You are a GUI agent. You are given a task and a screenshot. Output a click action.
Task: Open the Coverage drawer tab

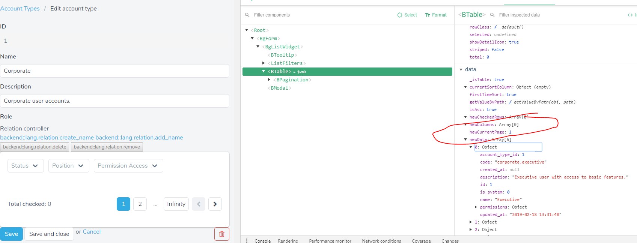[421, 241]
